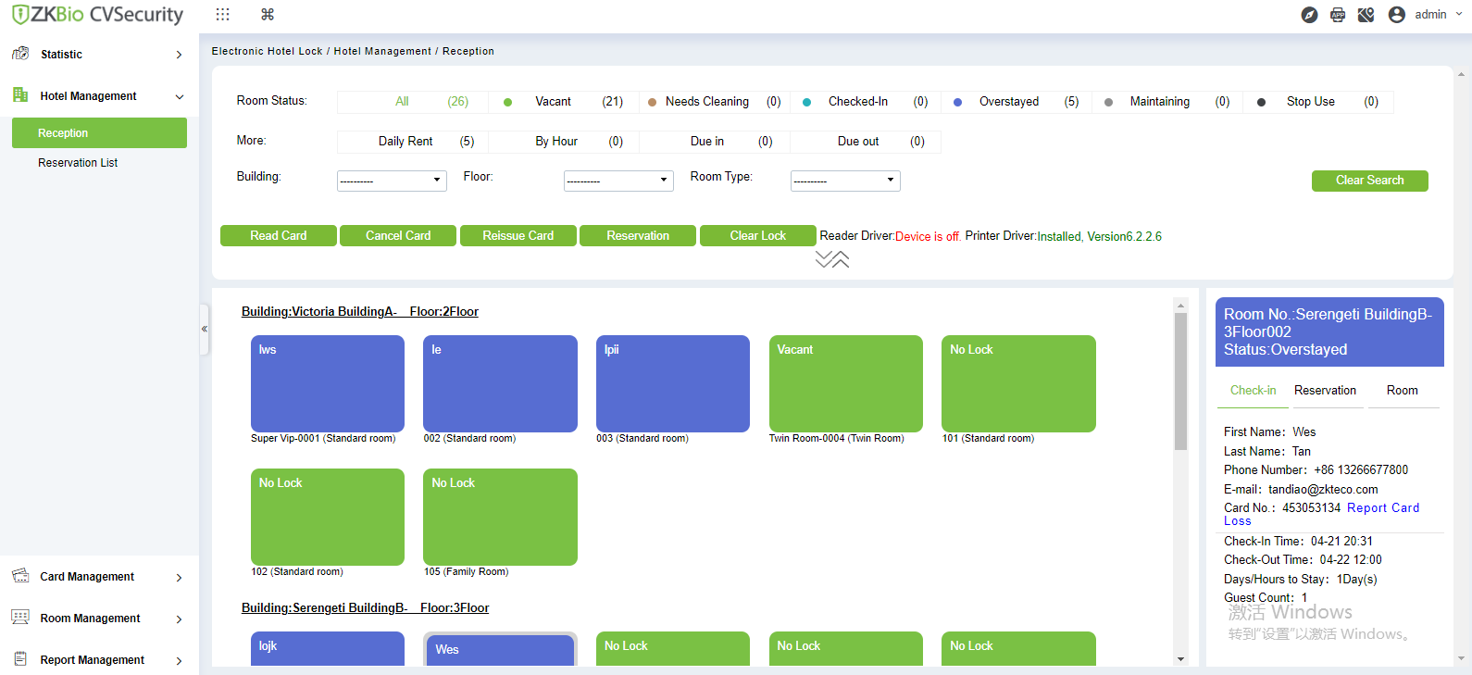
Task: Click the admin user avatar icon
Action: (x=1397, y=15)
